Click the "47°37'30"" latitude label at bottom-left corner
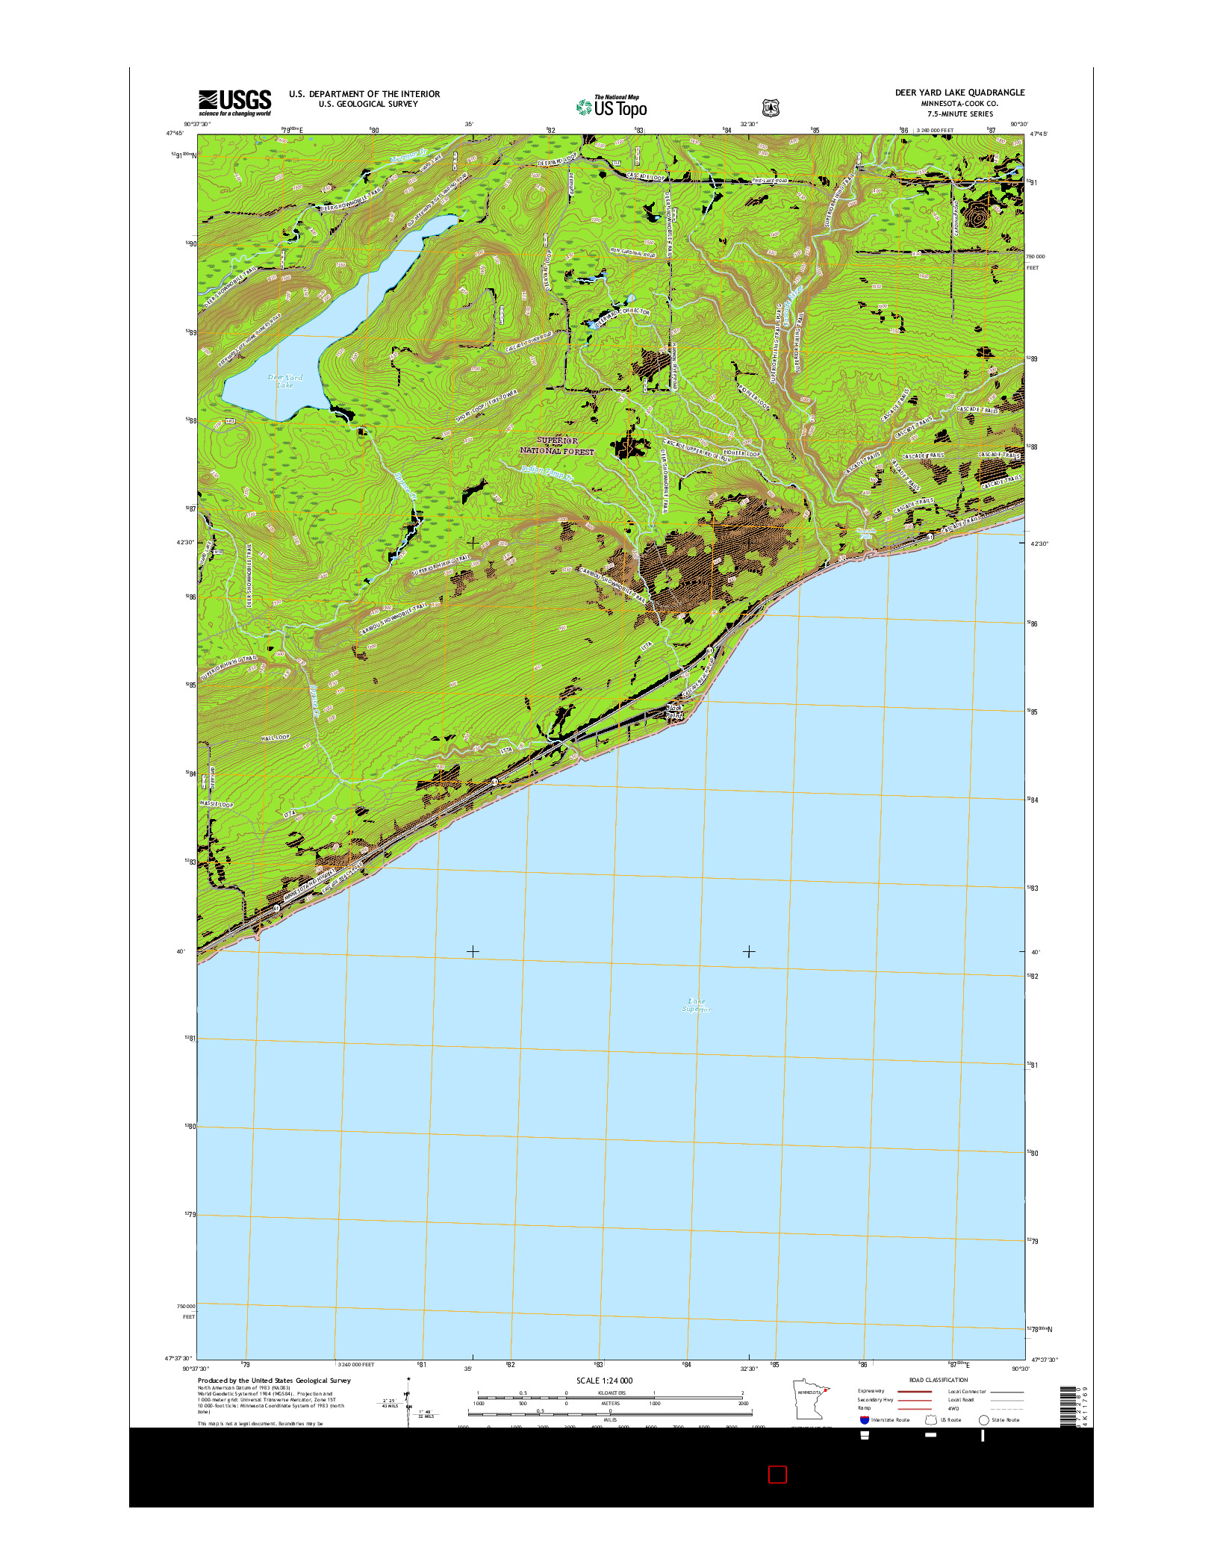This screenshot has height=1559, width=1223. (x=178, y=1359)
